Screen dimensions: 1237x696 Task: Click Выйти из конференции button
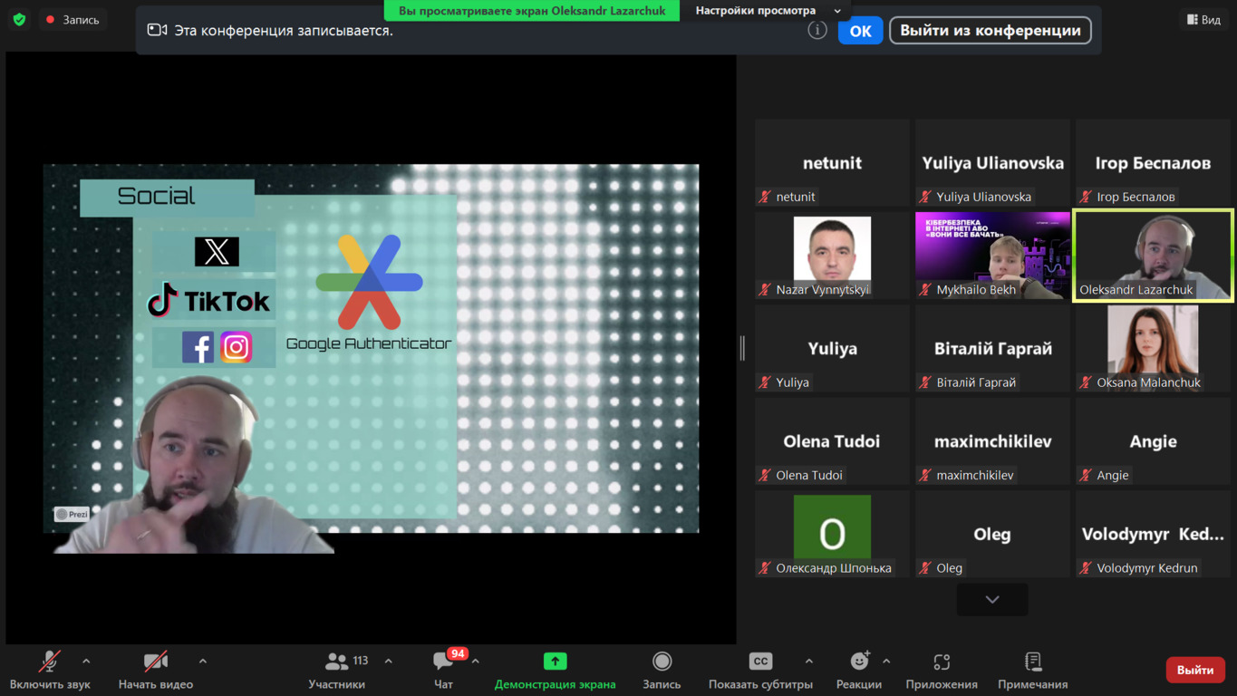991,30
